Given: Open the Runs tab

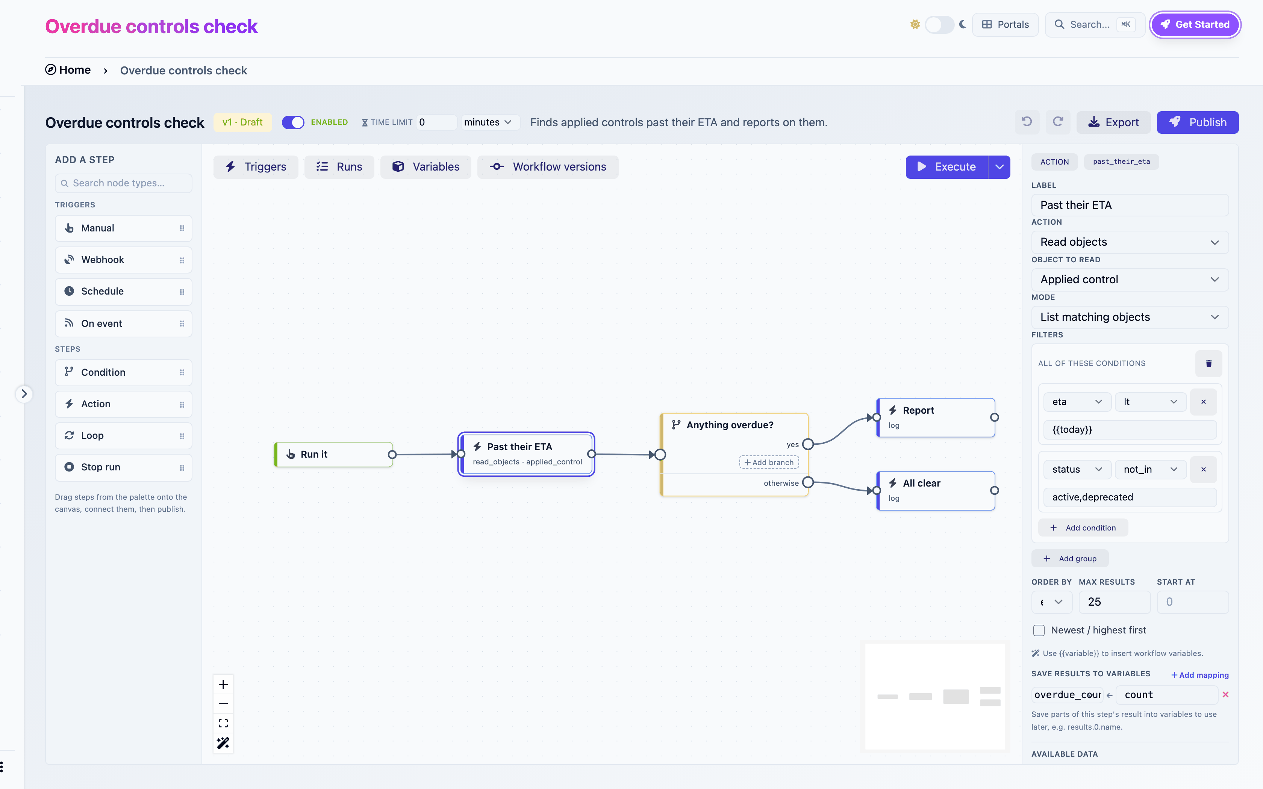Looking at the screenshot, I should pyautogui.click(x=339, y=167).
